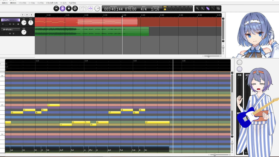Open the 編集(E) menu
This screenshot has height=157, width=279.
point(5,3)
